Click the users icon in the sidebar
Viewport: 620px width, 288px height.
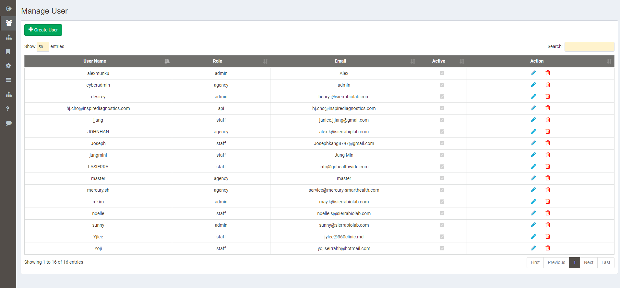point(9,23)
